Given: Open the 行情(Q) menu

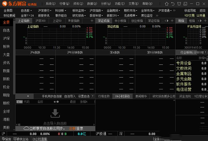Looking at the screenshot, I should point(64,4).
